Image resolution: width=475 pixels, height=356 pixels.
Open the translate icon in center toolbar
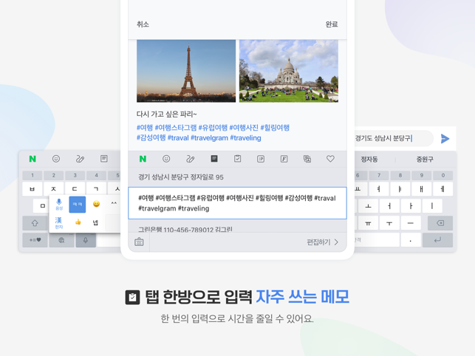pyautogui.click(x=307, y=159)
